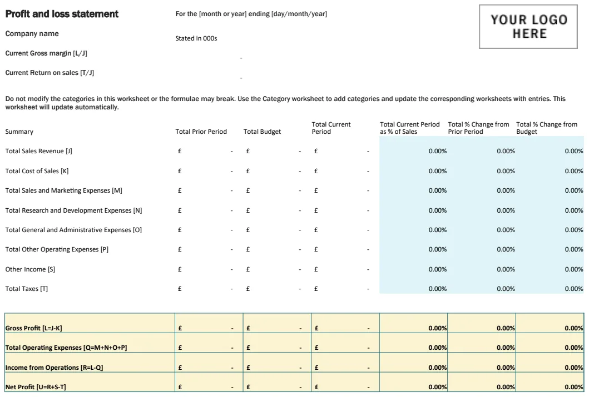Click Income from Operations' Total Budget cell
The height and width of the screenshot is (397, 589).
(277, 363)
